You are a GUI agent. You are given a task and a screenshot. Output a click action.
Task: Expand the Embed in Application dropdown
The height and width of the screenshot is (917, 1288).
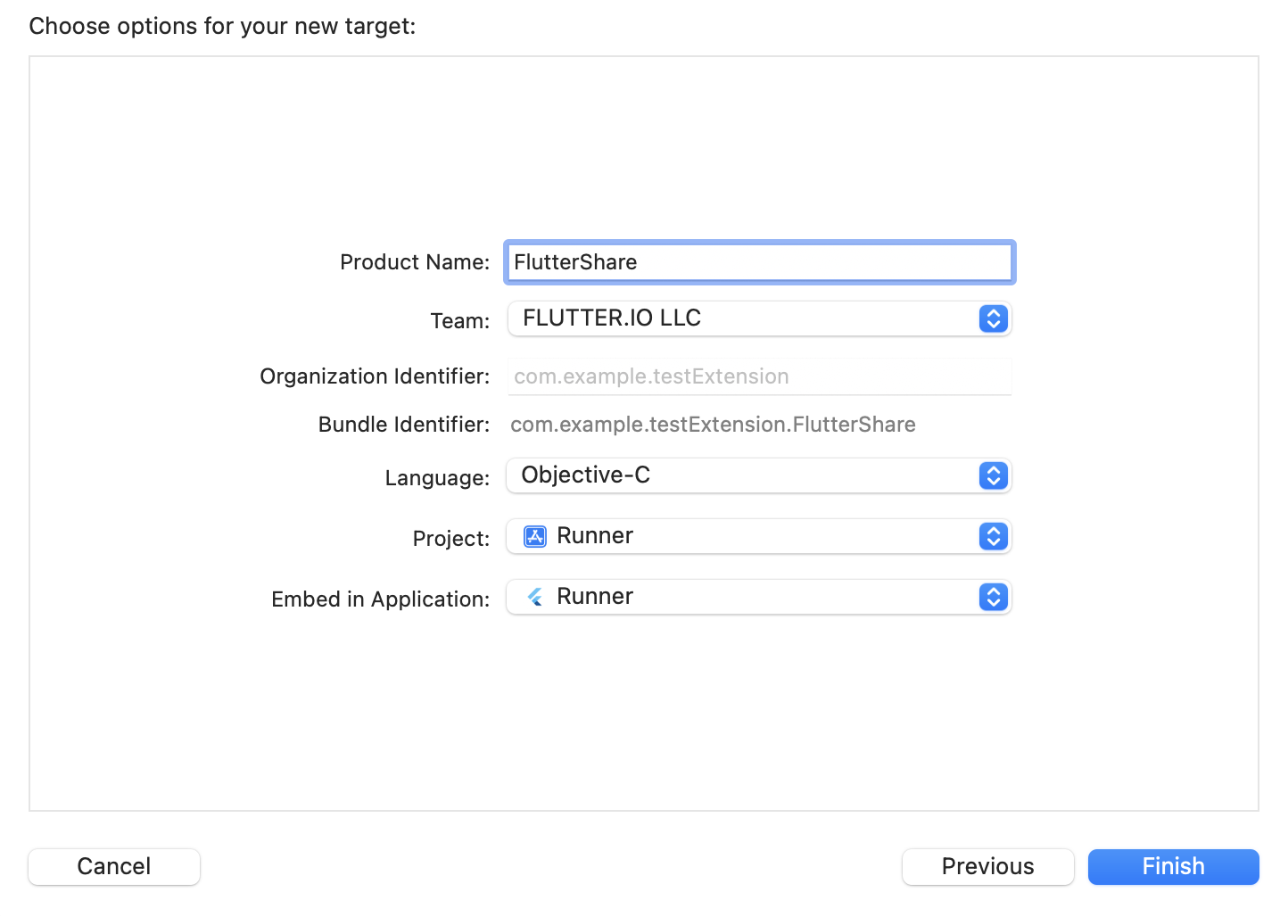(758, 597)
